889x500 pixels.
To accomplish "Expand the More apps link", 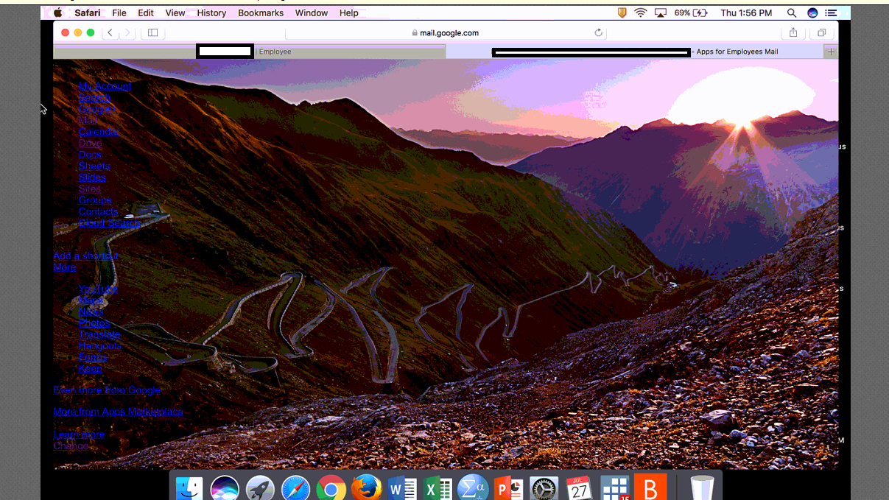I will coord(64,267).
